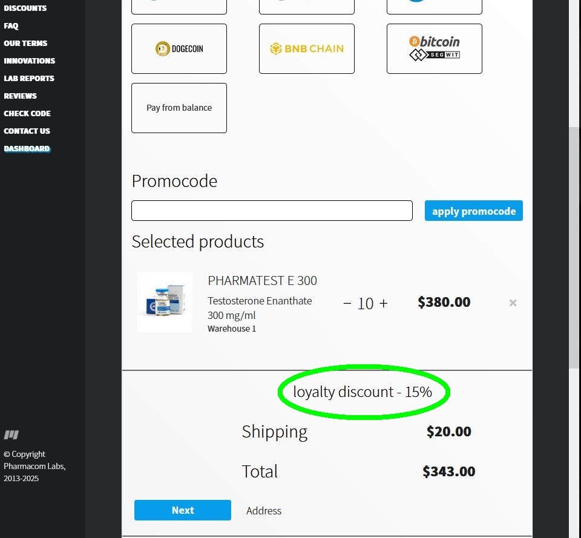Screen dimensions: 581x538
Task: Go to Contact Us page
Action: pyautogui.click(x=27, y=131)
